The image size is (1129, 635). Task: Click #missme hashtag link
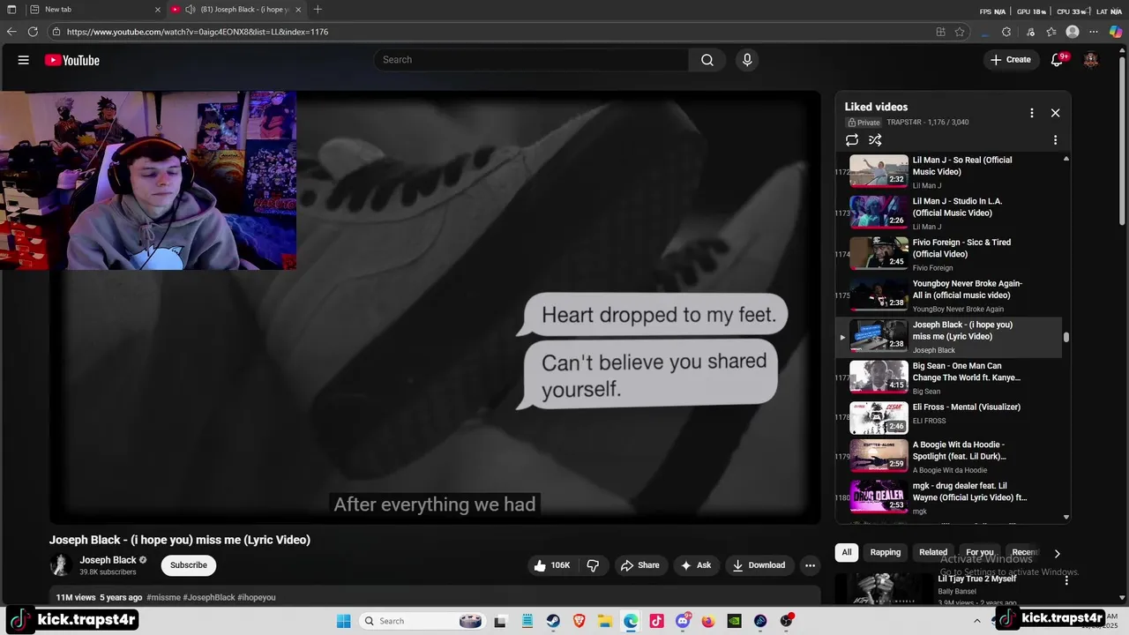point(163,597)
